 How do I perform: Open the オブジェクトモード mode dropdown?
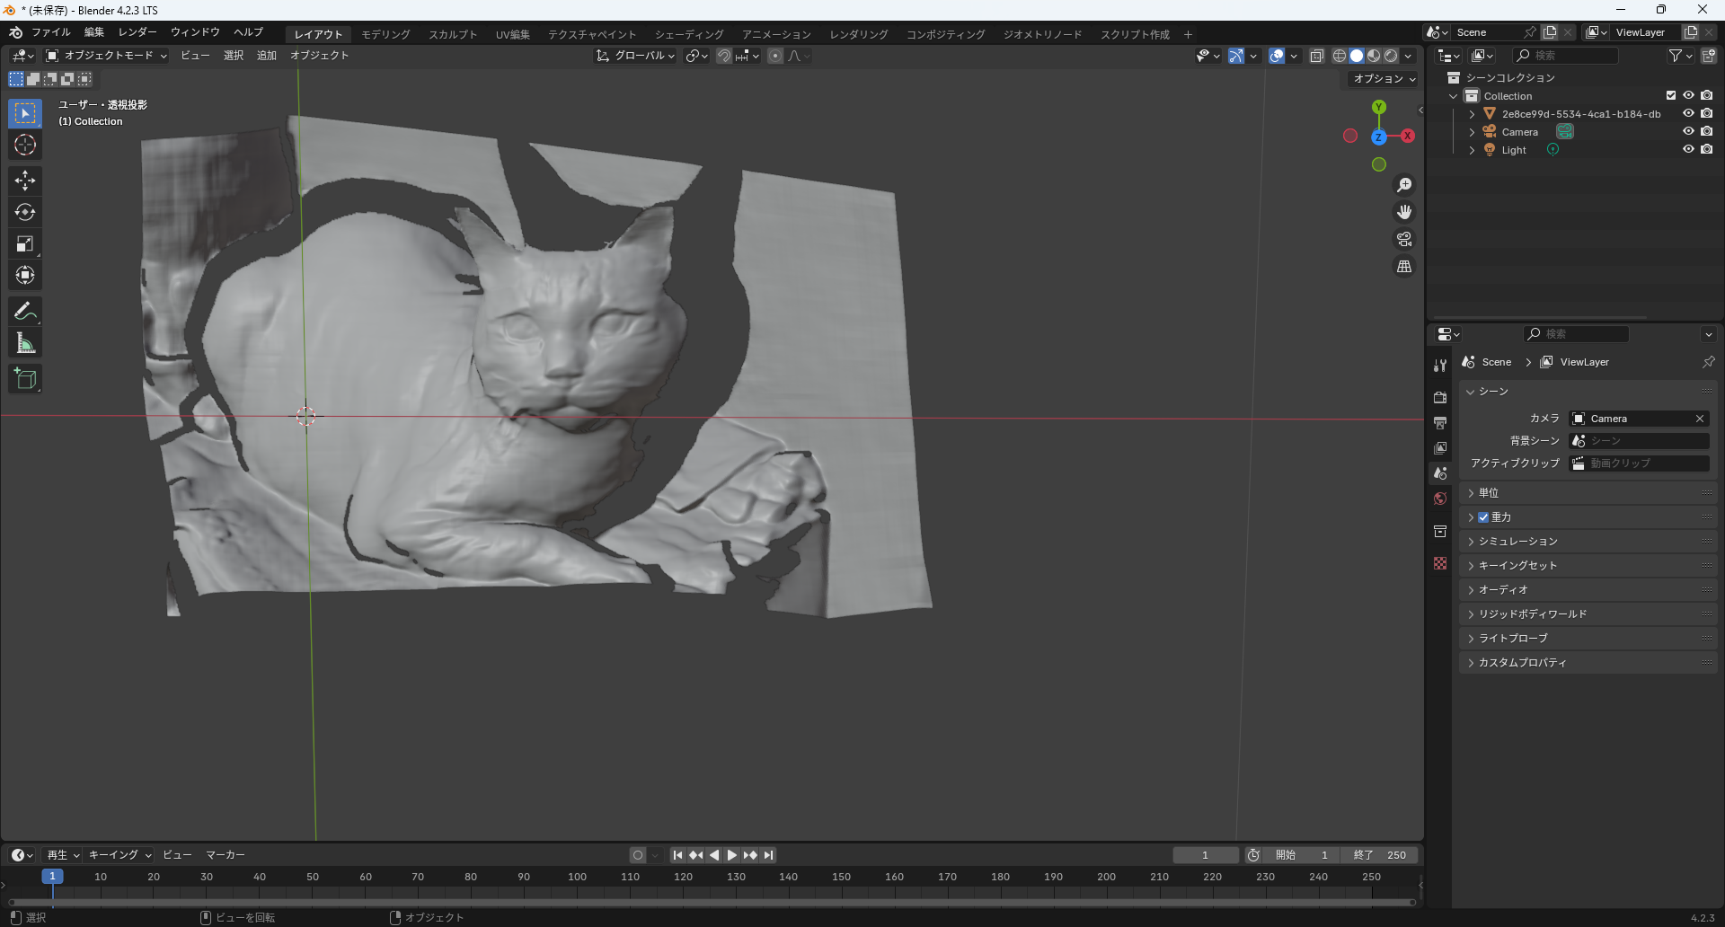pos(107,56)
